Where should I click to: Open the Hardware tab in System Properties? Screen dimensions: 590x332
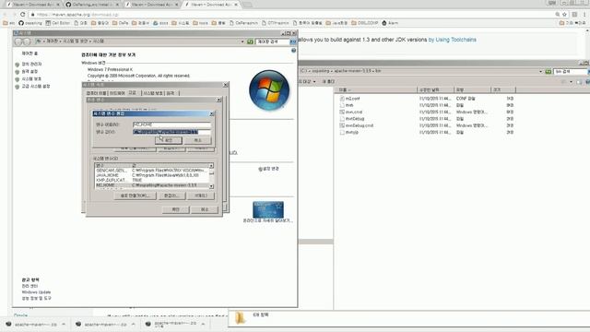click(117, 93)
